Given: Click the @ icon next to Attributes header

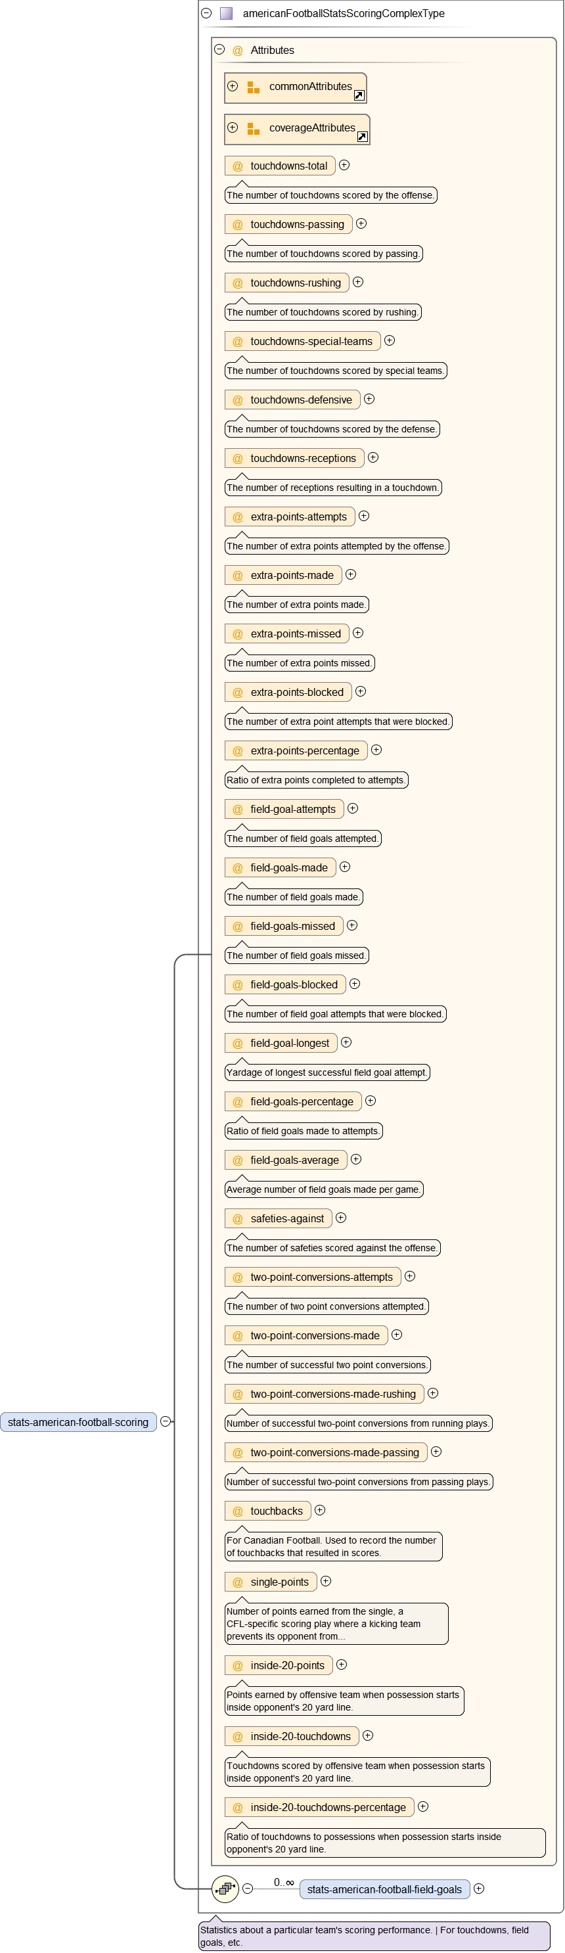Looking at the screenshot, I should pyautogui.click(x=237, y=51).
